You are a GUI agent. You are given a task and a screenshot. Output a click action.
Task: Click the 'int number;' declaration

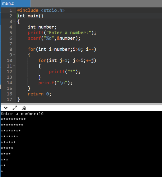[42, 27]
